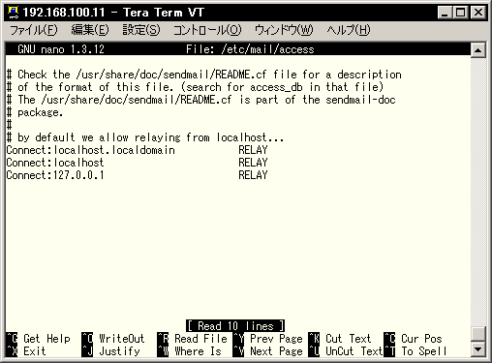492x363 pixels.
Task: Close the Tera Term window
Action: [x=478, y=13]
